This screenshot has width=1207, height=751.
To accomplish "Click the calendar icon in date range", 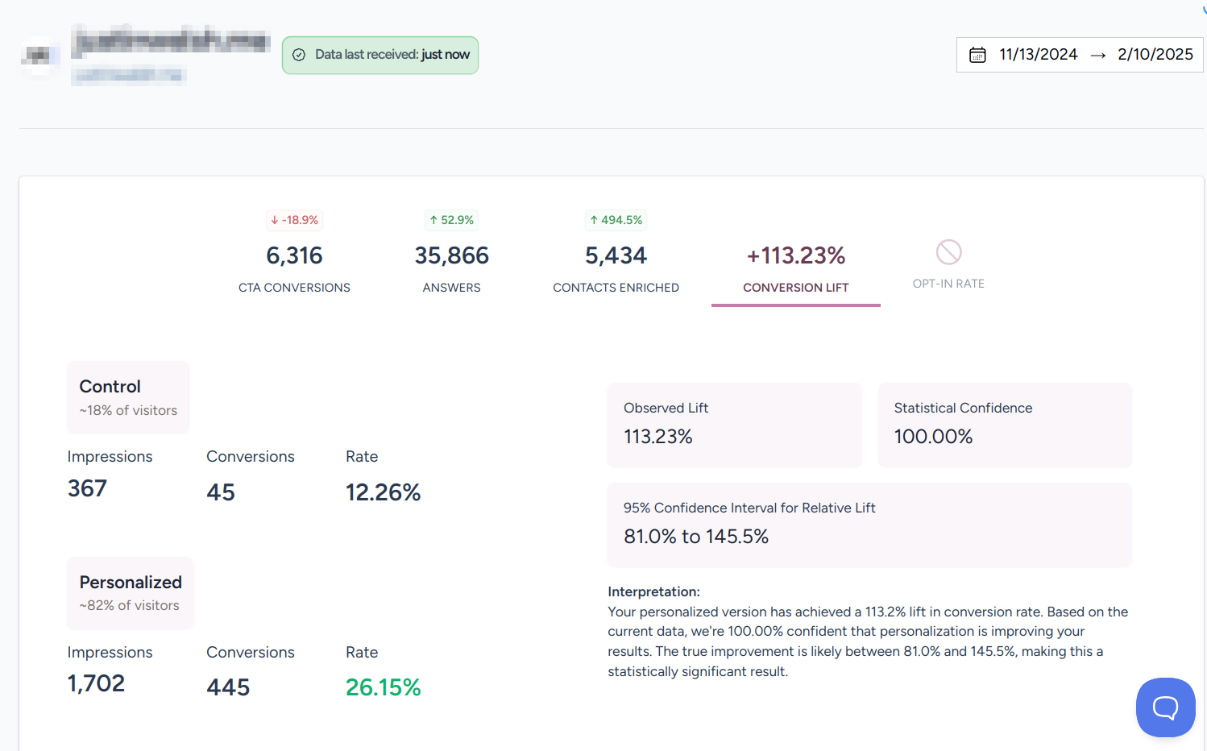I will 977,55.
